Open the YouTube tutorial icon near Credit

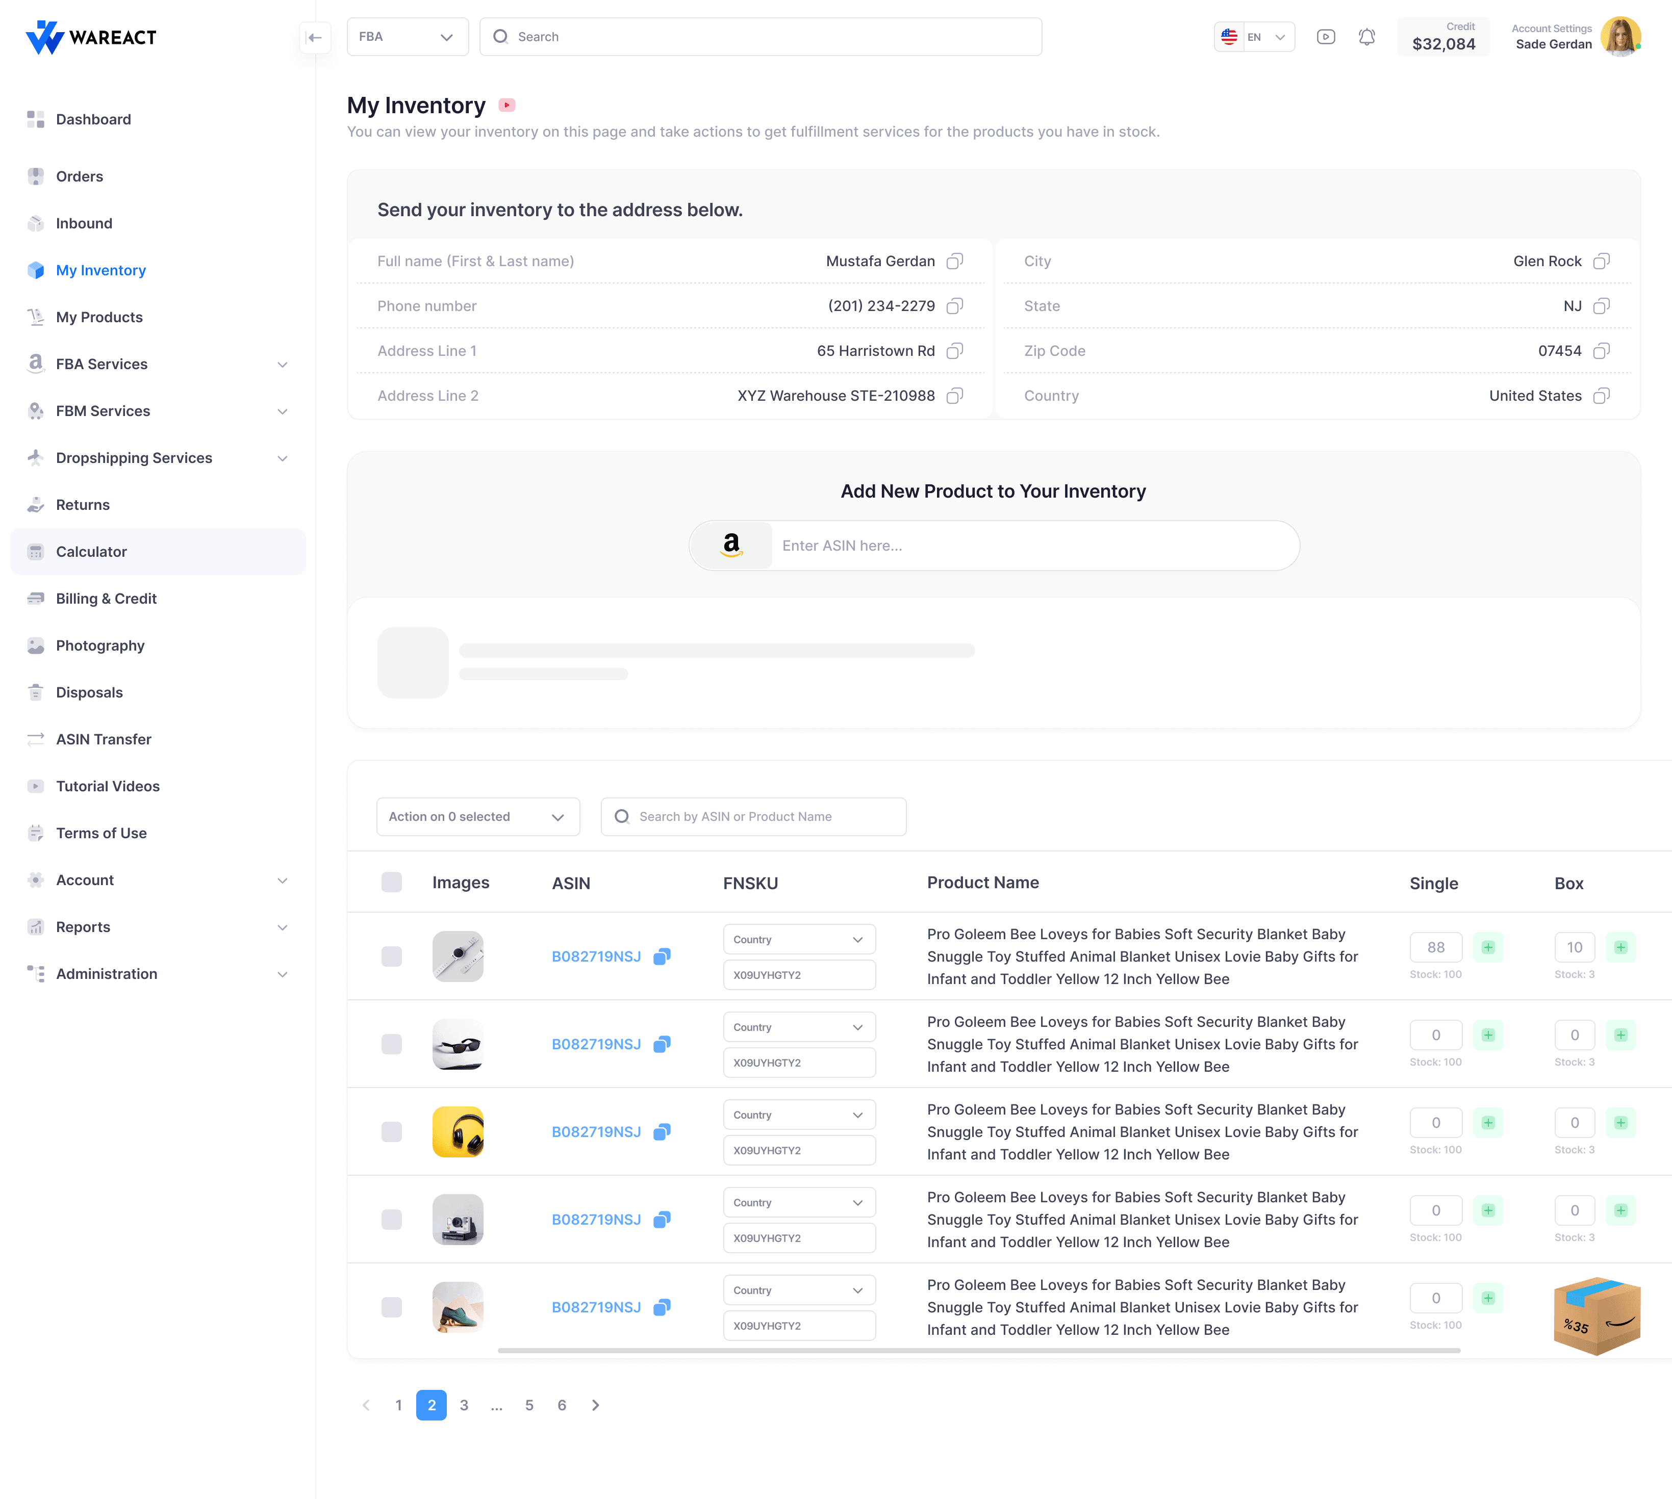point(1326,36)
